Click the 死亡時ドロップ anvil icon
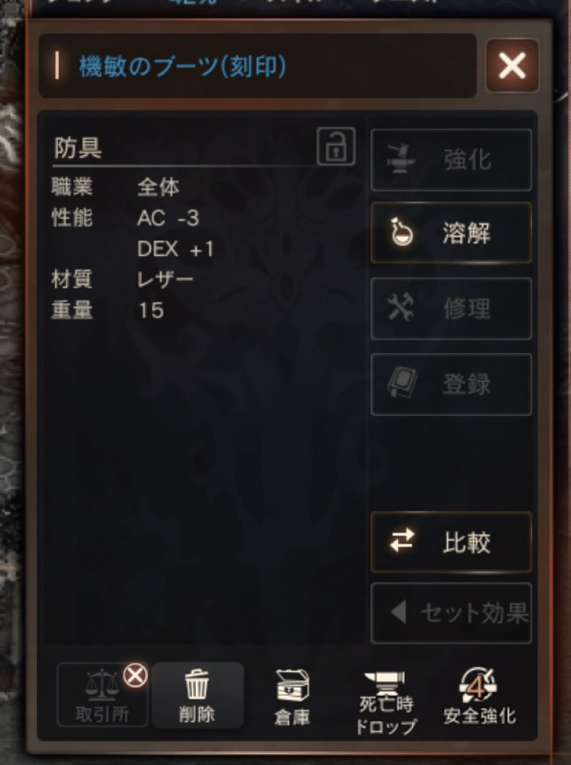 click(385, 683)
